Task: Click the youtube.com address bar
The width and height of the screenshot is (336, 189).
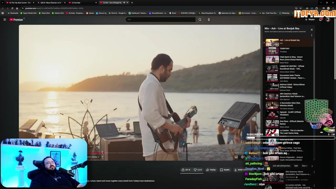Action: [157, 8]
